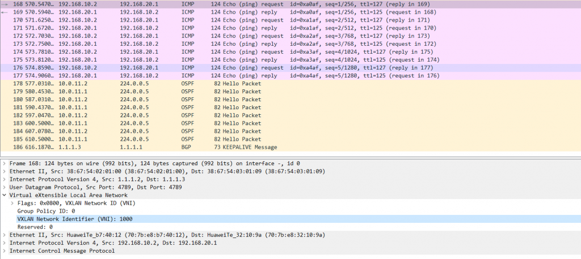Image resolution: width=581 pixels, height=259 pixels.
Task: Expand inner IPv4 with Src 192.168.10.2
Action: (x=5, y=243)
